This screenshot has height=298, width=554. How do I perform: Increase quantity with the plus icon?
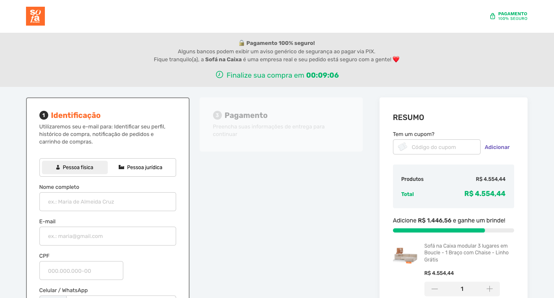click(489, 289)
